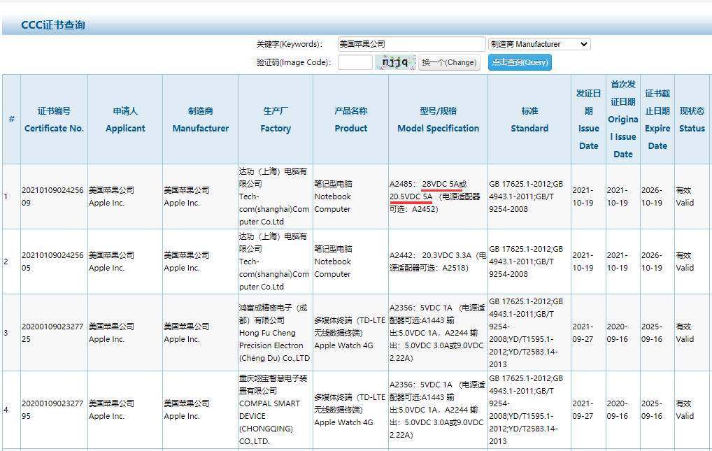Click original issue date 2020-09-16 in row 4
This screenshot has width=712, height=451.
coord(618,409)
